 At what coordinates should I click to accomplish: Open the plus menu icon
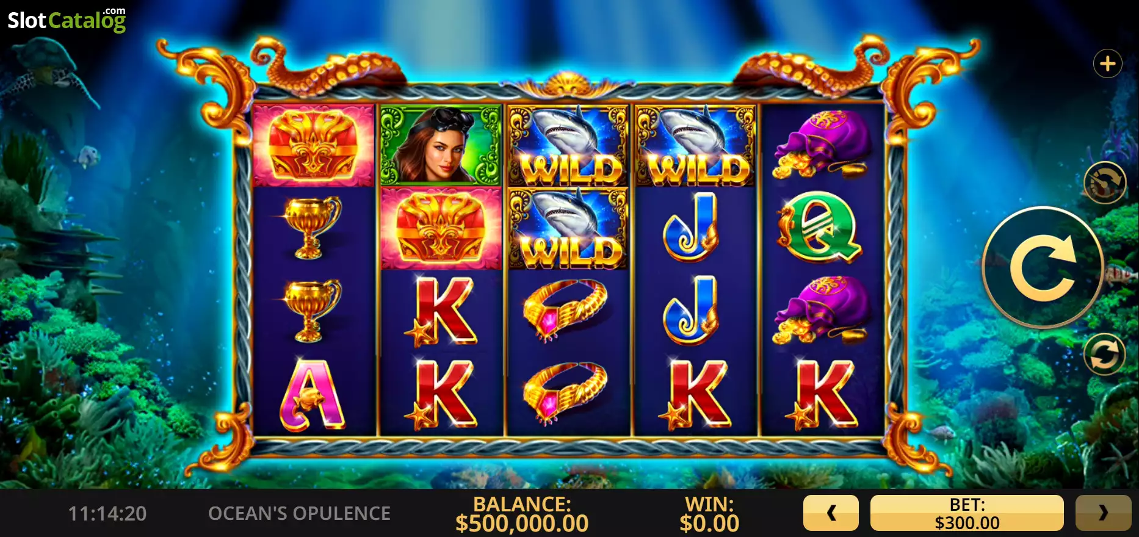pos(1107,63)
